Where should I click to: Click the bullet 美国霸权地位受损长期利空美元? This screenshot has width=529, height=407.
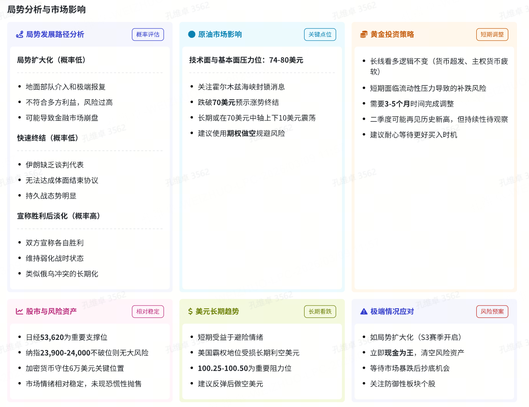click(248, 353)
